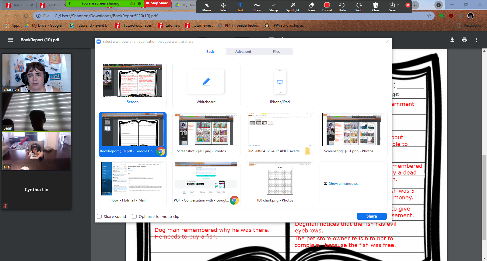Bookmark this page with the star icon
Screen dimensions: 487x261
(x=429, y=16)
